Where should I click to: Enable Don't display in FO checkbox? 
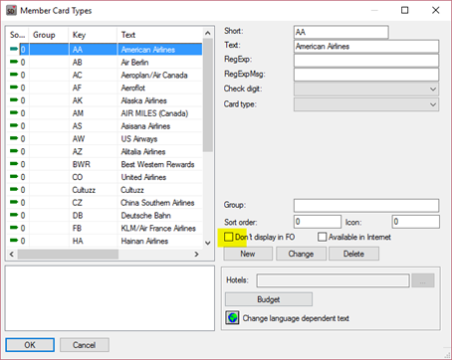[x=228, y=237]
